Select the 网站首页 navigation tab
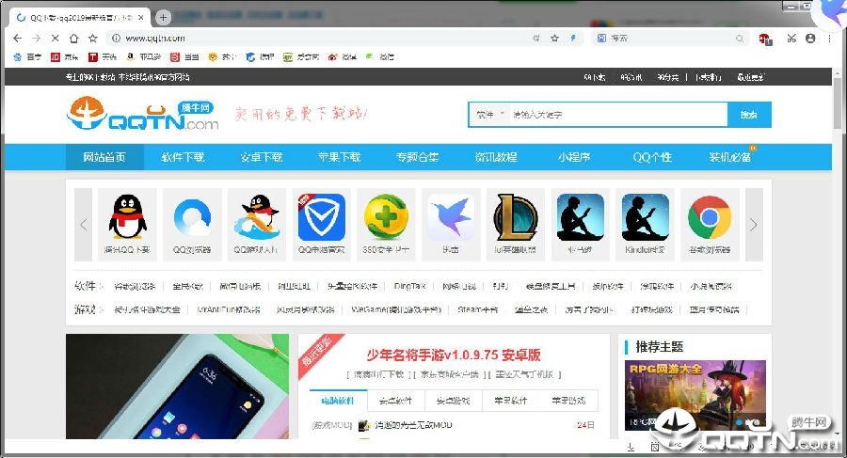Screen dimensions: 847x458 104,157
